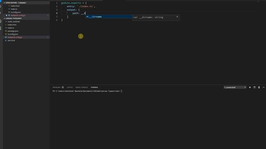Click 'module.exports' on line 1
Screen dimensions: 266x149
tap(71, 3)
